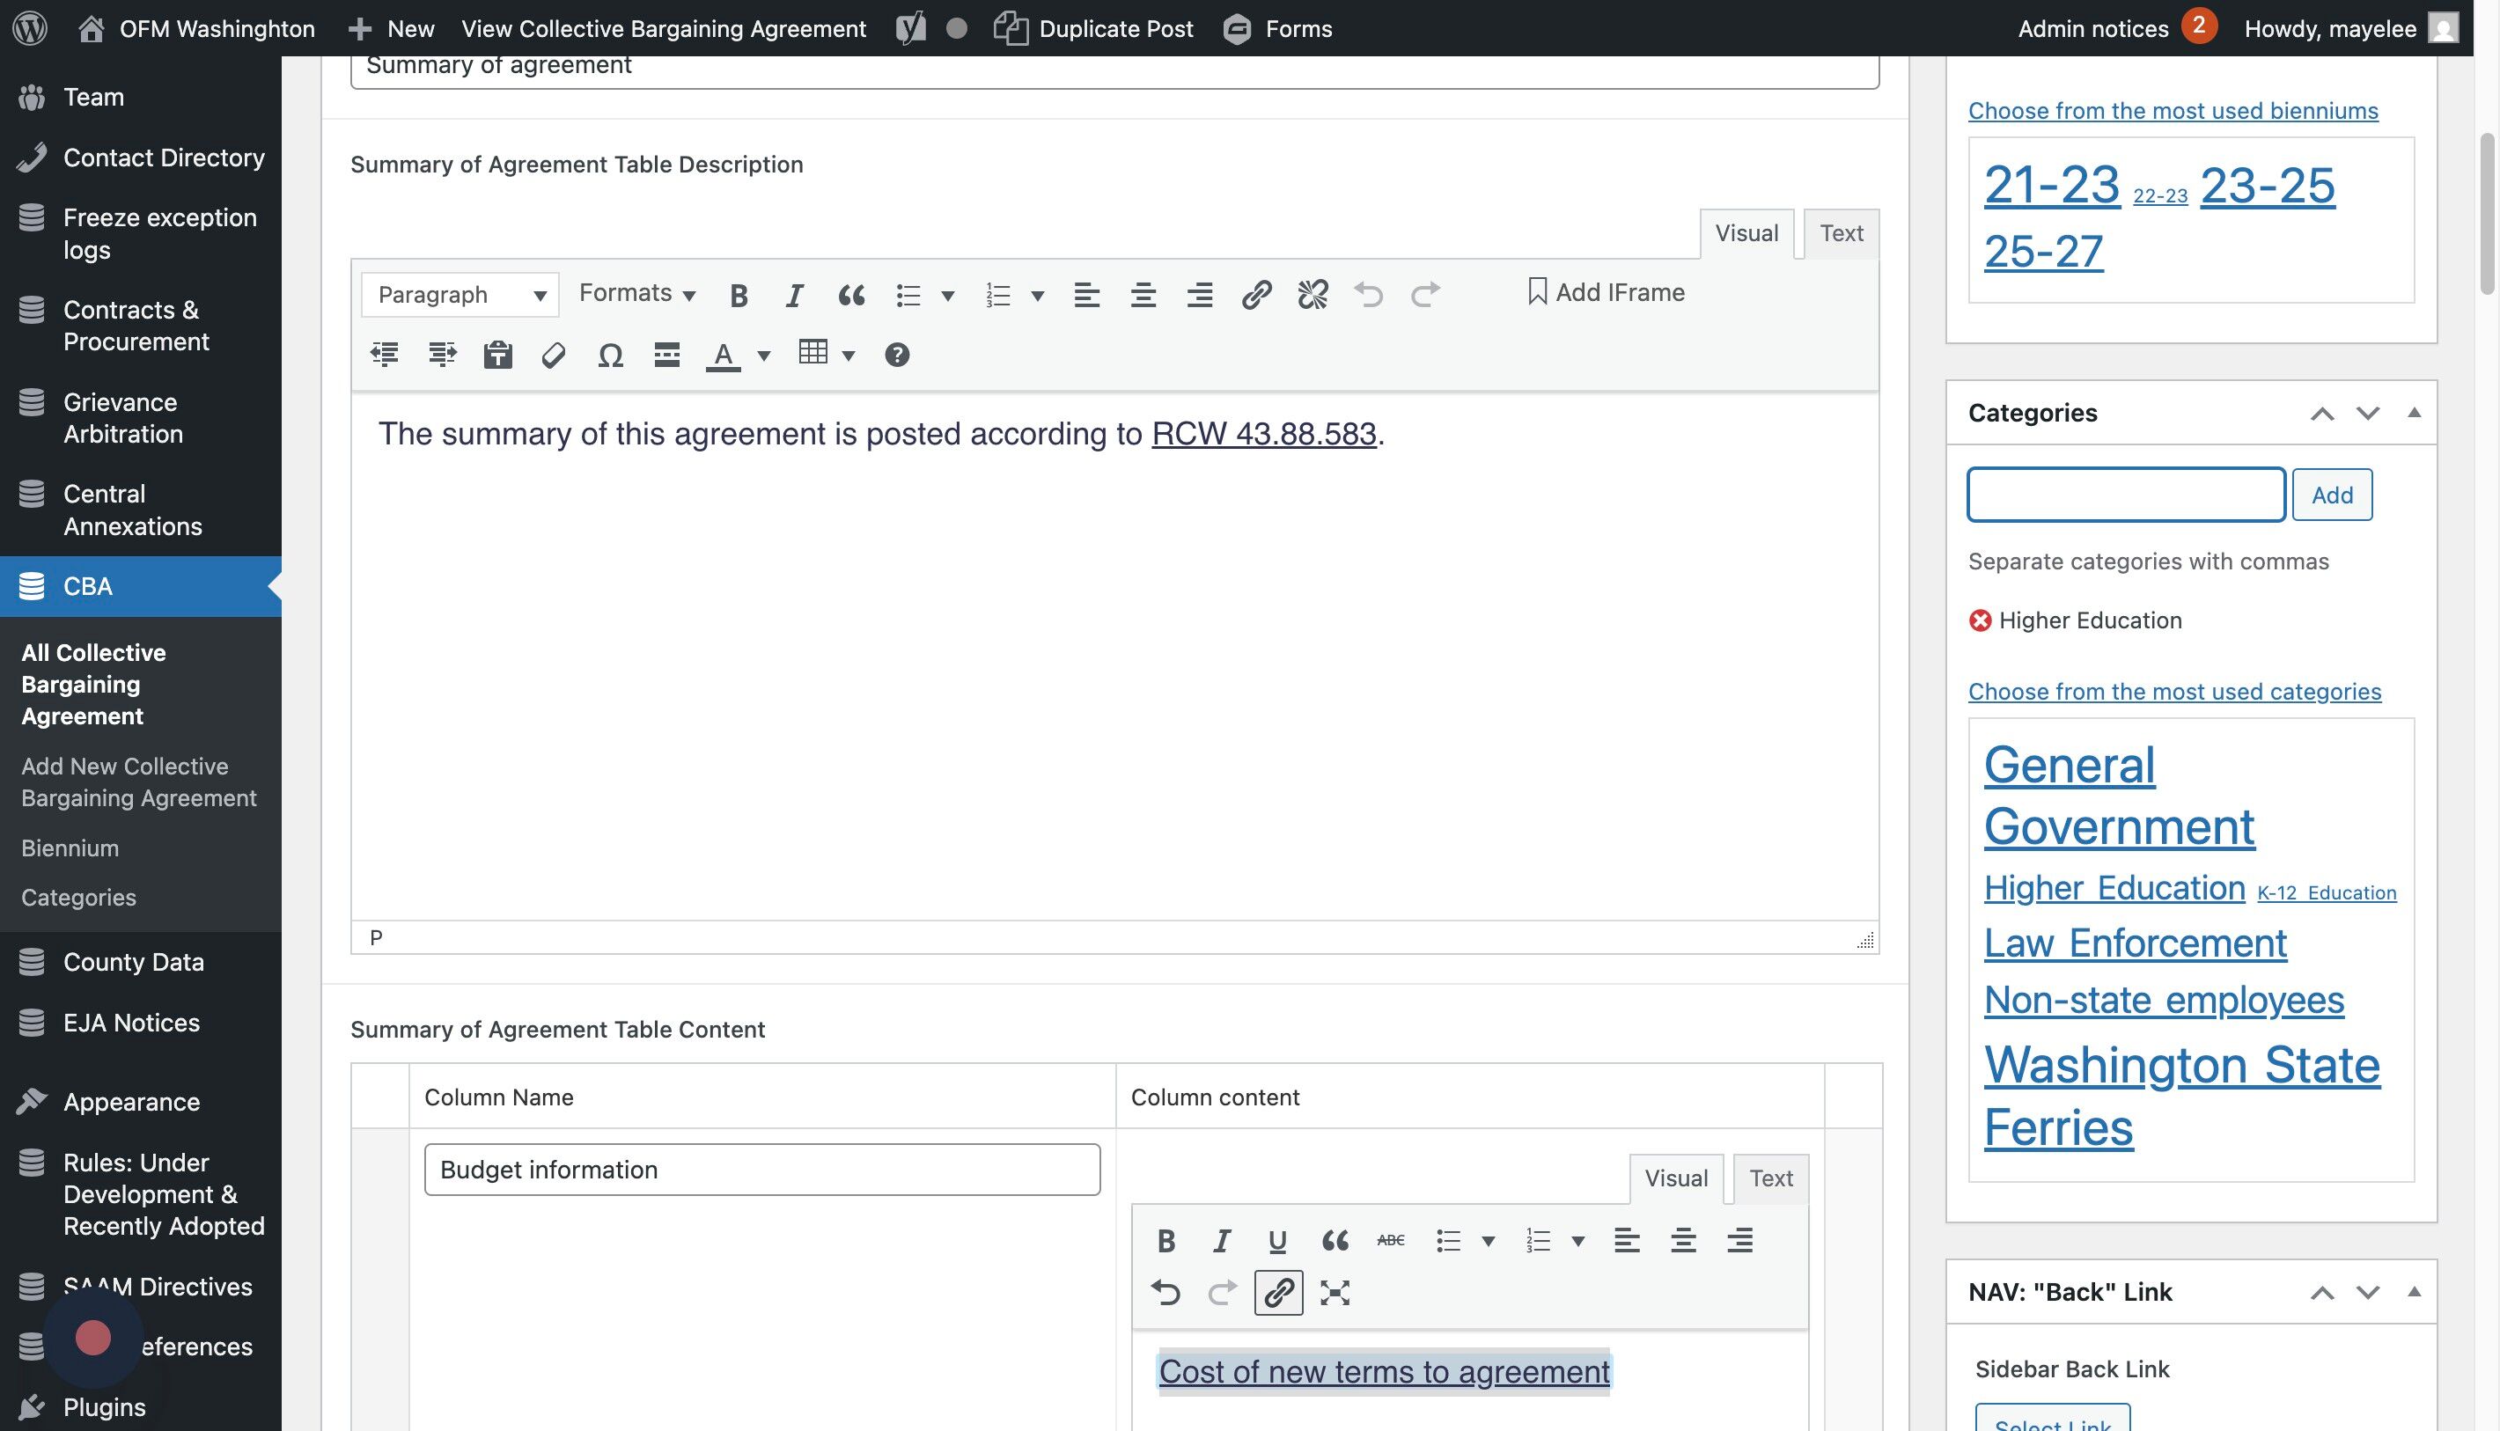Click the Clear formatting eraser icon
Image resolution: width=2500 pixels, height=1431 pixels.
[x=554, y=355]
